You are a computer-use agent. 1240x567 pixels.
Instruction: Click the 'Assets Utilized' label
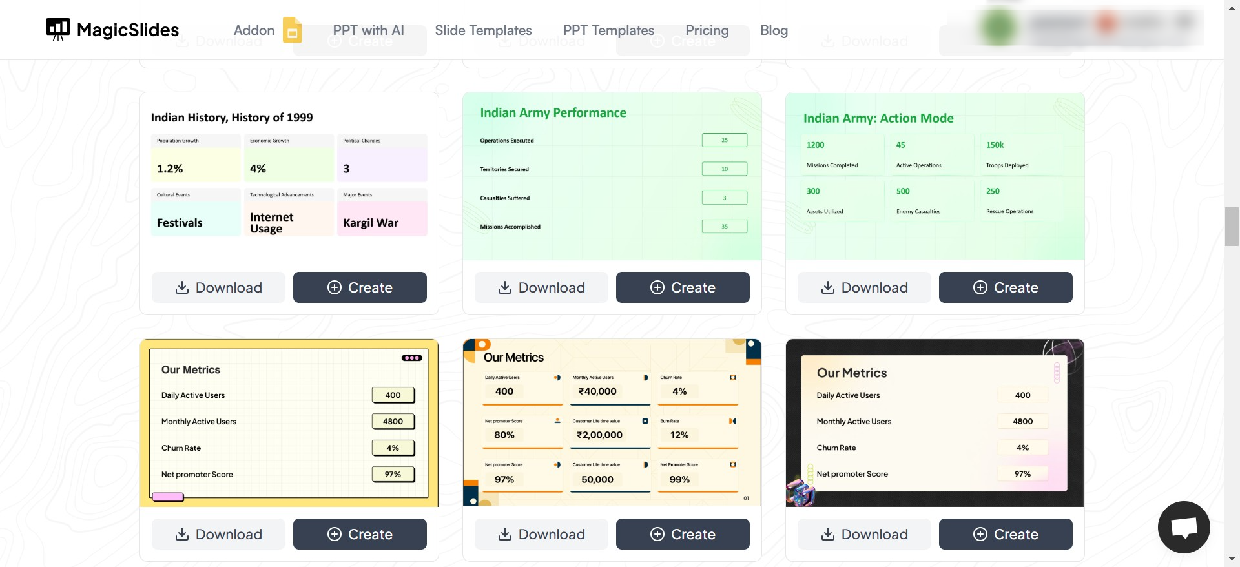(825, 211)
